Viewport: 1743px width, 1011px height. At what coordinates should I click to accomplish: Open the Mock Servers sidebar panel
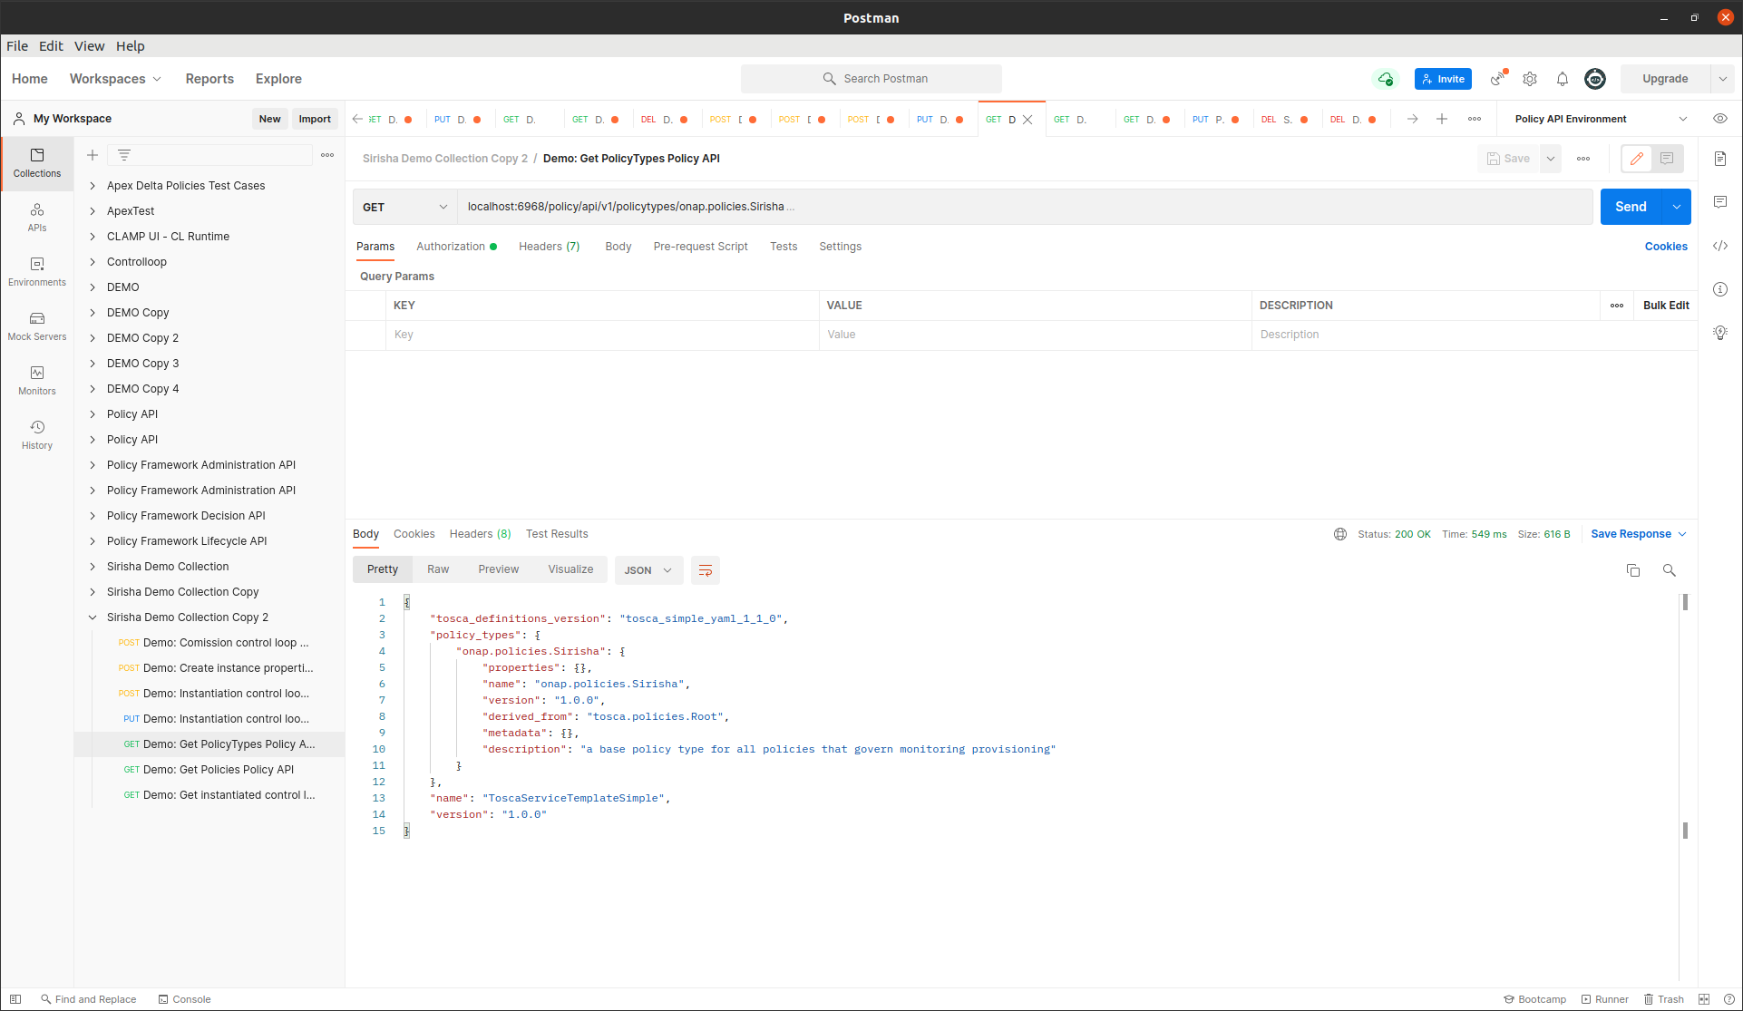tap(37, 326)
